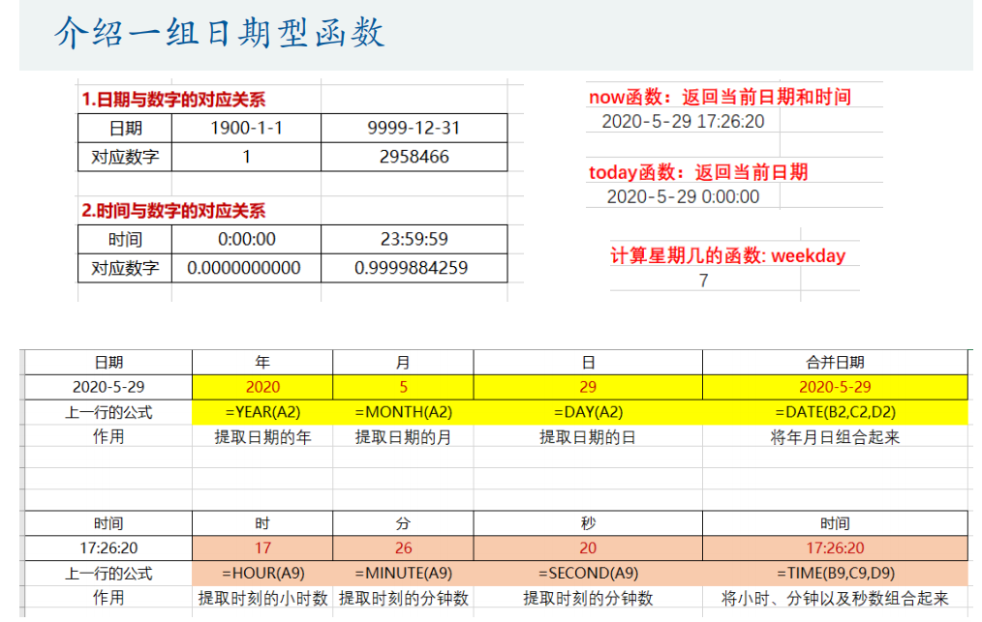Click the =YEAR(A2) formula cell
982x622 pixels.
[x=262, y=412]
